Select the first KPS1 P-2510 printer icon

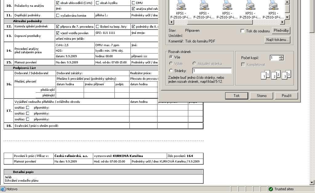[227, 5]
